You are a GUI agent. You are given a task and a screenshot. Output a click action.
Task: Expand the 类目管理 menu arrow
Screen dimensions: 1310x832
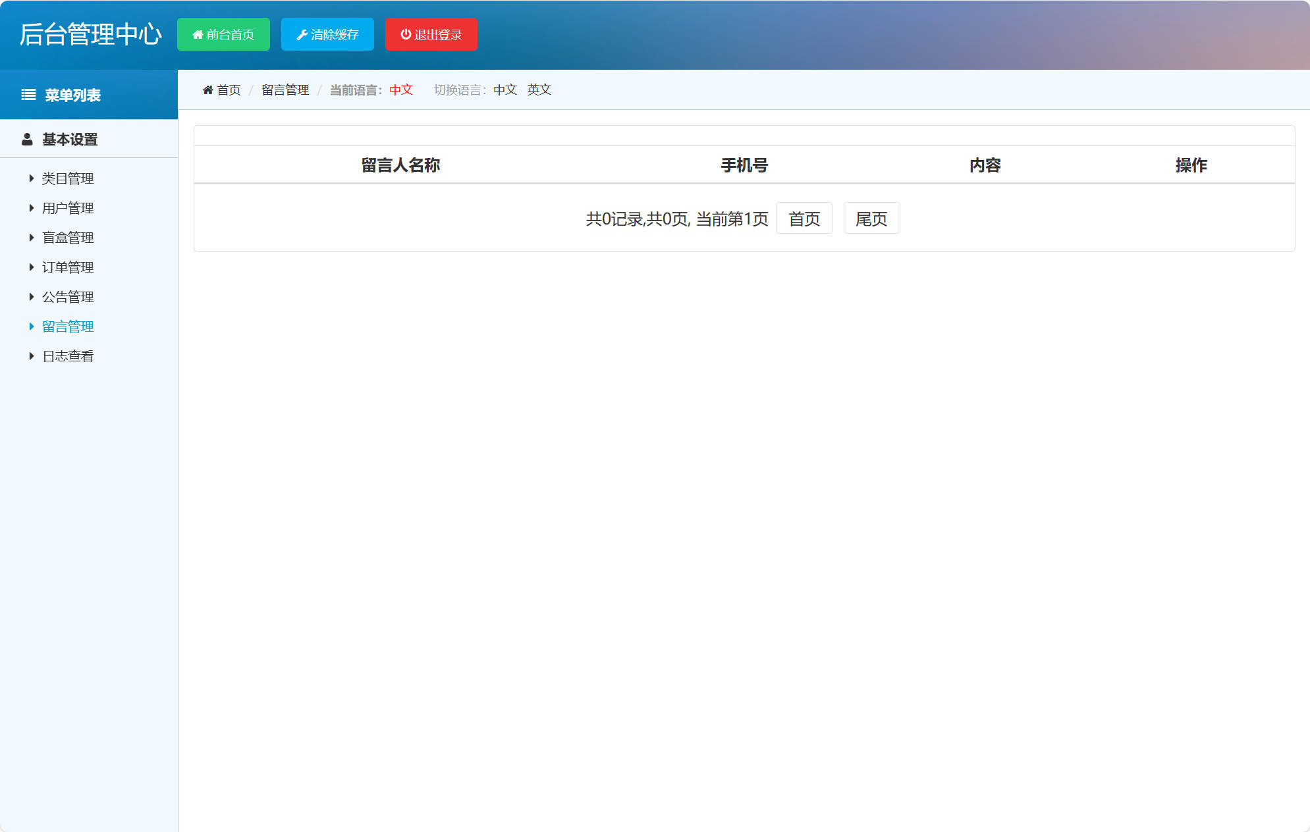point(31,178)
